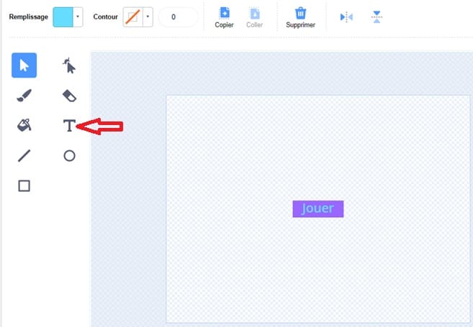Select the arrow Select tool
473x327 pixels.
click(x=24, y=65)
